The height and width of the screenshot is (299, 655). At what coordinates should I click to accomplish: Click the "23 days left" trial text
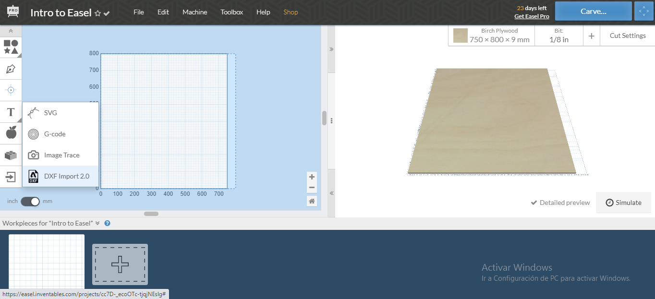coord(532,8)
